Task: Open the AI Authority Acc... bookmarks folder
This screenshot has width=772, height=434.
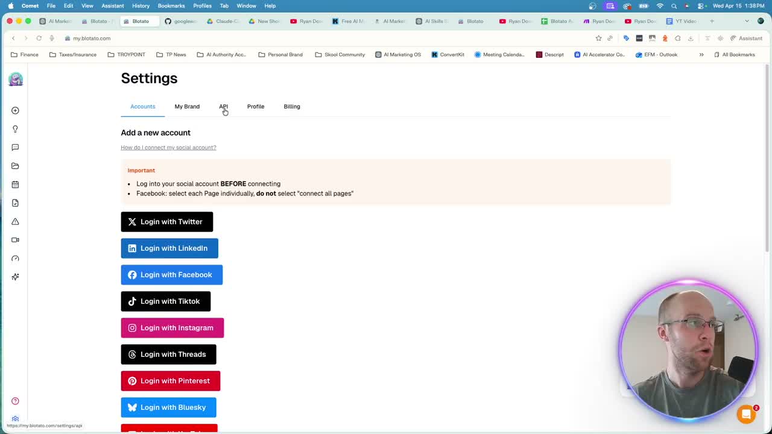Action: (x=221, y=54)
